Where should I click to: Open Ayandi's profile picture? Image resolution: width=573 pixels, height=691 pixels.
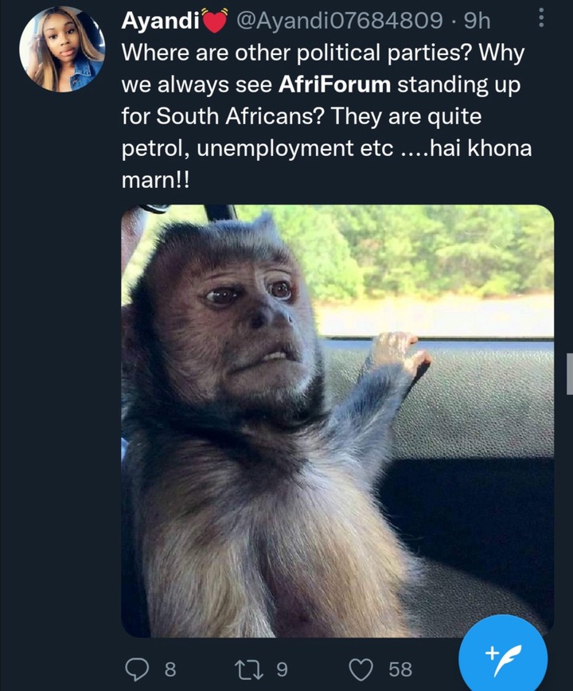(62, 49)
